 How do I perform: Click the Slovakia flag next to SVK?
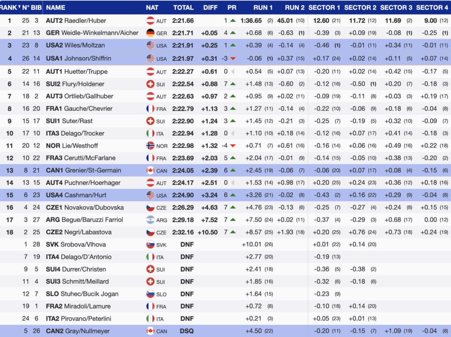click(x=150, y=245)
